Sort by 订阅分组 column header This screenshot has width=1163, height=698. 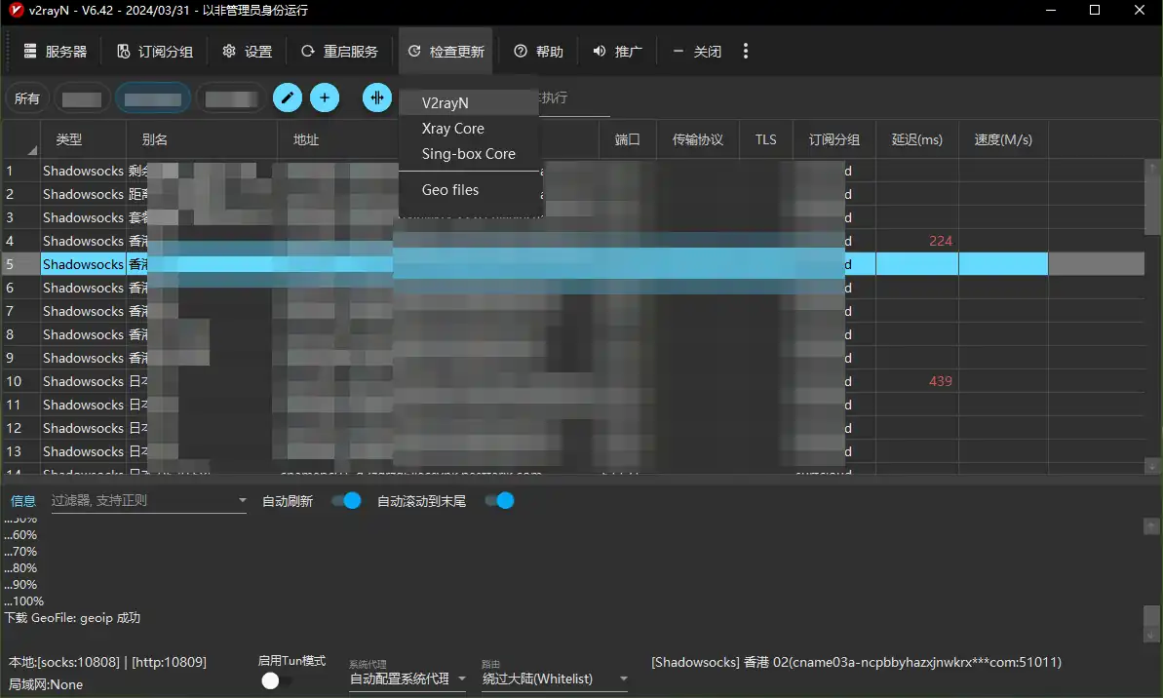click(x=833, y=139)
